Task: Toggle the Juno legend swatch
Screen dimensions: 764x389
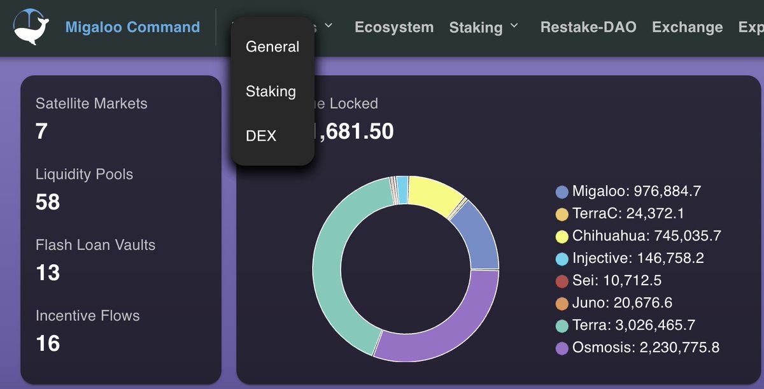Action: click(x=562, y=303)
